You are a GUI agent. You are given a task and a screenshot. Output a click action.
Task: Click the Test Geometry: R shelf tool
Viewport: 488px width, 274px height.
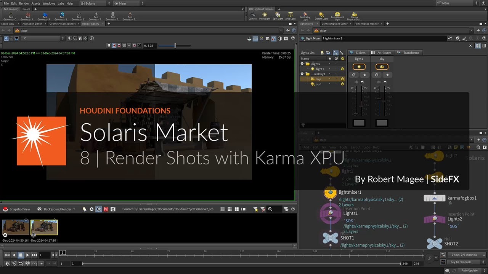[45, 16]
